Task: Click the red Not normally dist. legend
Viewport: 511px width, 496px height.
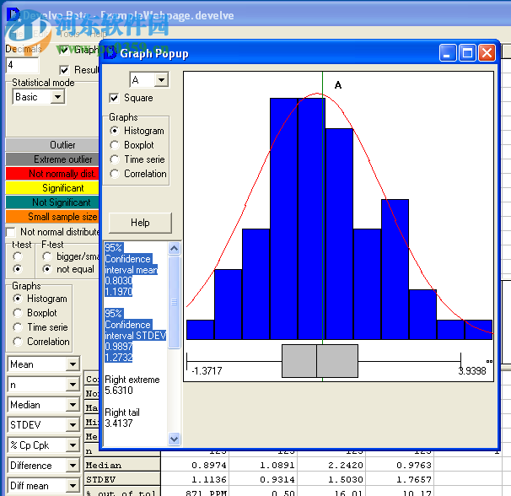Action: 52,174
